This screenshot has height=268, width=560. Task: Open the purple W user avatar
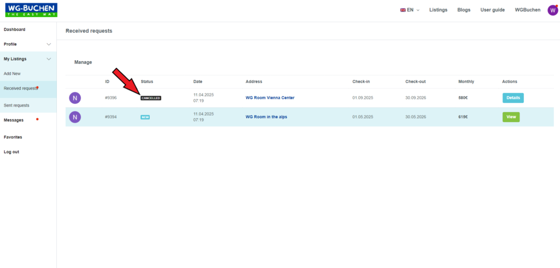point(552,10)
